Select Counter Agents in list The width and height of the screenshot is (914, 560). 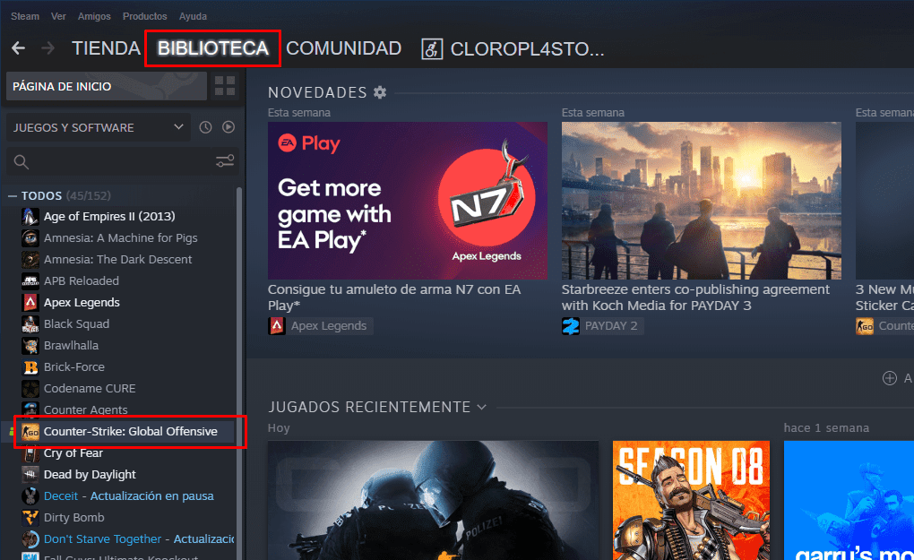pyautogui.click(x=86, y=409)
